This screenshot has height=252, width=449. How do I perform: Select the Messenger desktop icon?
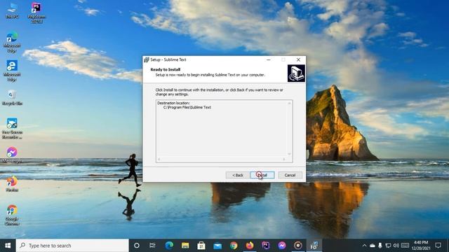point(12,155)
